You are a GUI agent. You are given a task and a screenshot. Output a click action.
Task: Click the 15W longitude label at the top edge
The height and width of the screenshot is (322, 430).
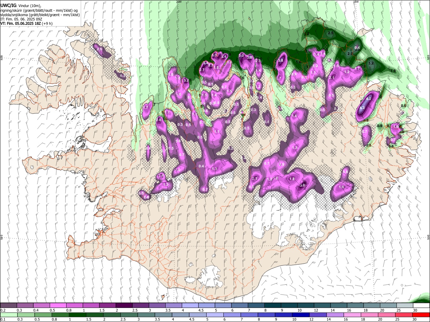pos(356,2)
